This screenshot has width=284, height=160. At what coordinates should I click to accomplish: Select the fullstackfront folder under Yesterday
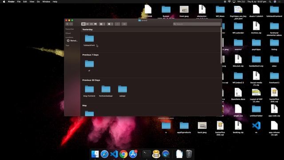pos(89,40)
